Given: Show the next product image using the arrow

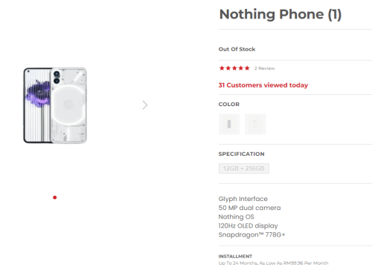Looking at the screenshot, I should [145, 105].
